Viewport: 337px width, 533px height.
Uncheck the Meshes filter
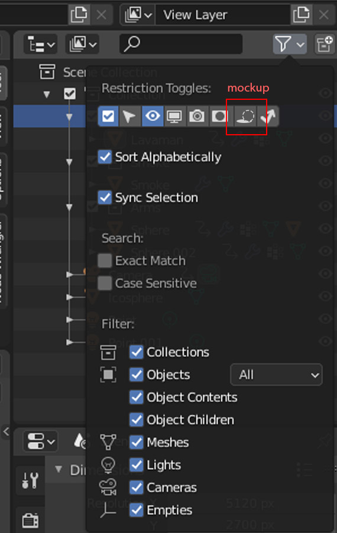click(x=137, y=442)
